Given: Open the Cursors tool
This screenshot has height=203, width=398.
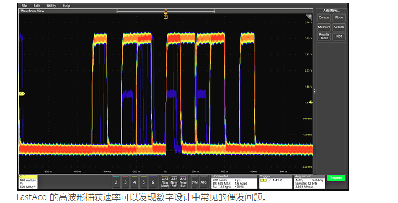Looking at the screenshot, I should (x=324, y=18).
